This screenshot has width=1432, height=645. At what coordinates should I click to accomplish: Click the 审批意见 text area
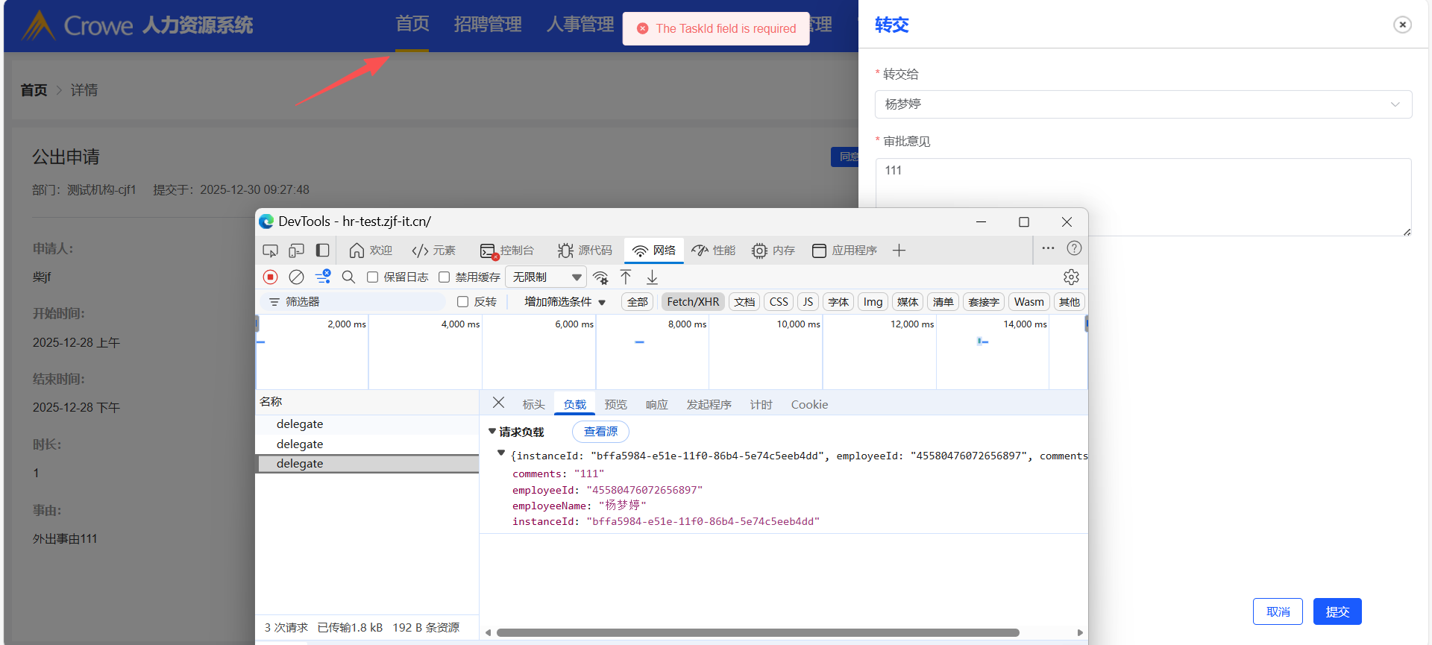point(1143,197)
